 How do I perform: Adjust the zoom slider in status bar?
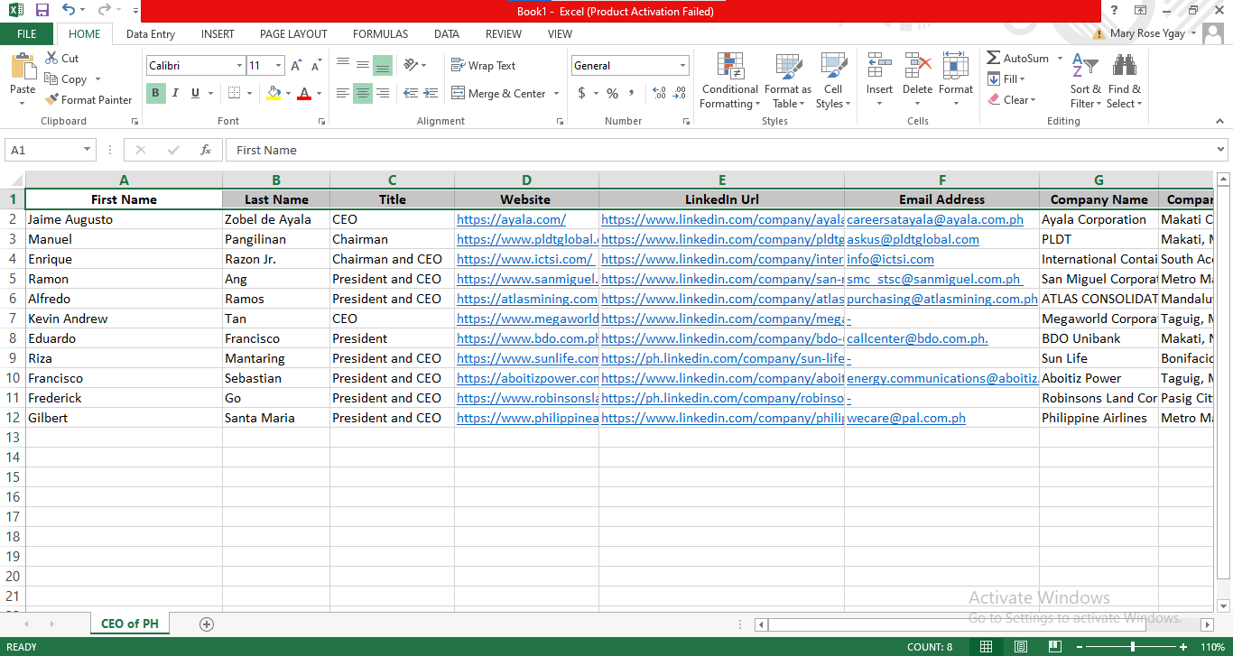[1133, 647]
